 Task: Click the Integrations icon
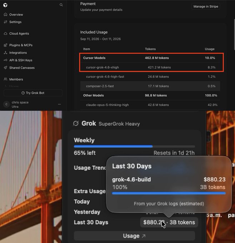click(6, 53)
